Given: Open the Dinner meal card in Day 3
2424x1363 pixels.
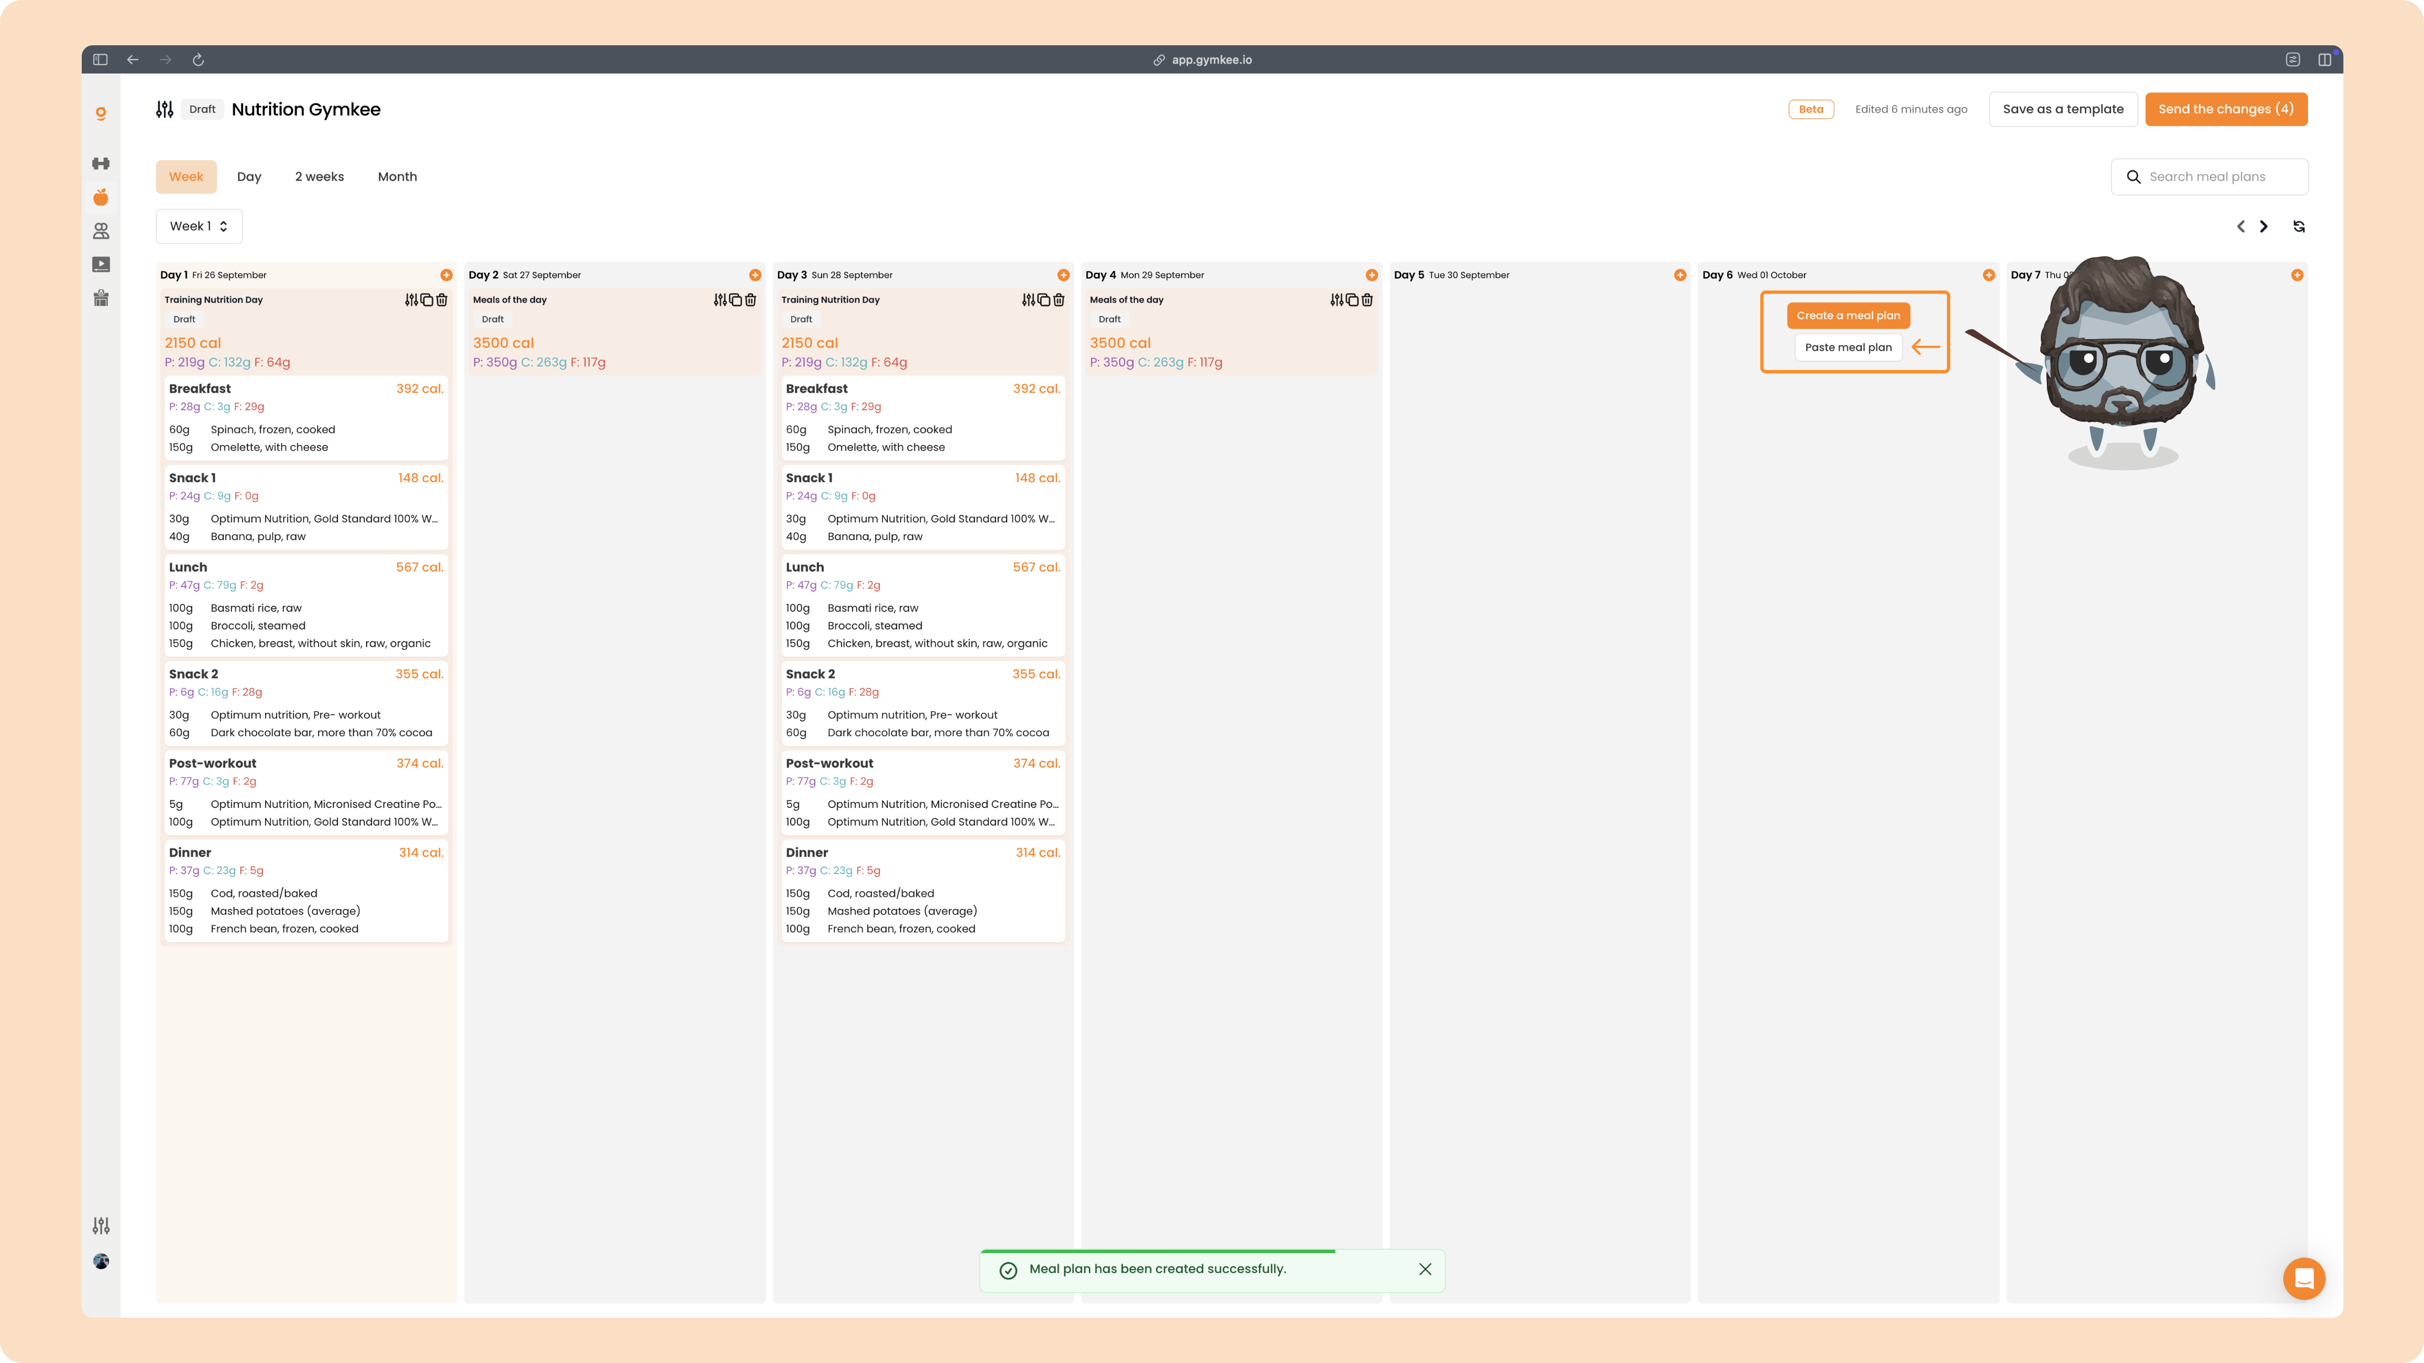Looking at the screenshot, I should pos(923,890).
